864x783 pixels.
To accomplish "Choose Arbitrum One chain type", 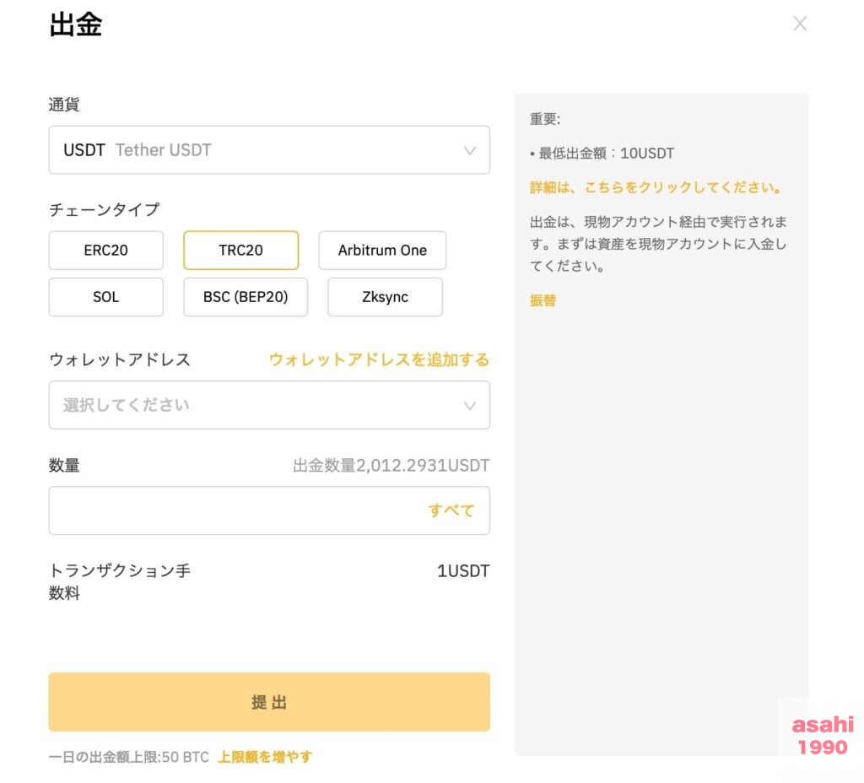I will click(x=382, y=250).
